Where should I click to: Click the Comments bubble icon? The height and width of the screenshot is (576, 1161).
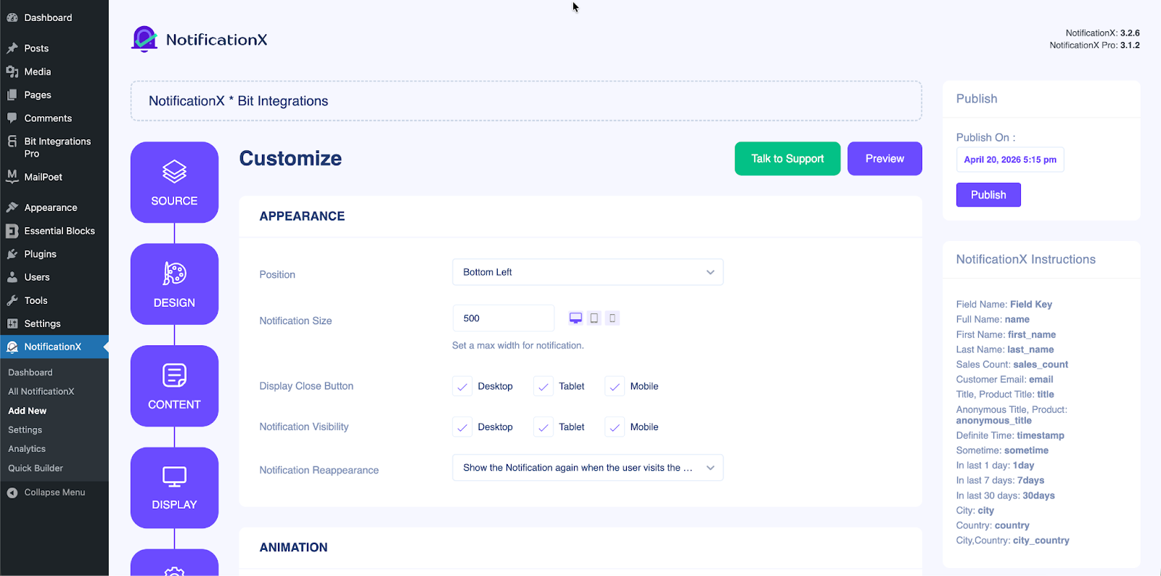[x=12, y=118]
